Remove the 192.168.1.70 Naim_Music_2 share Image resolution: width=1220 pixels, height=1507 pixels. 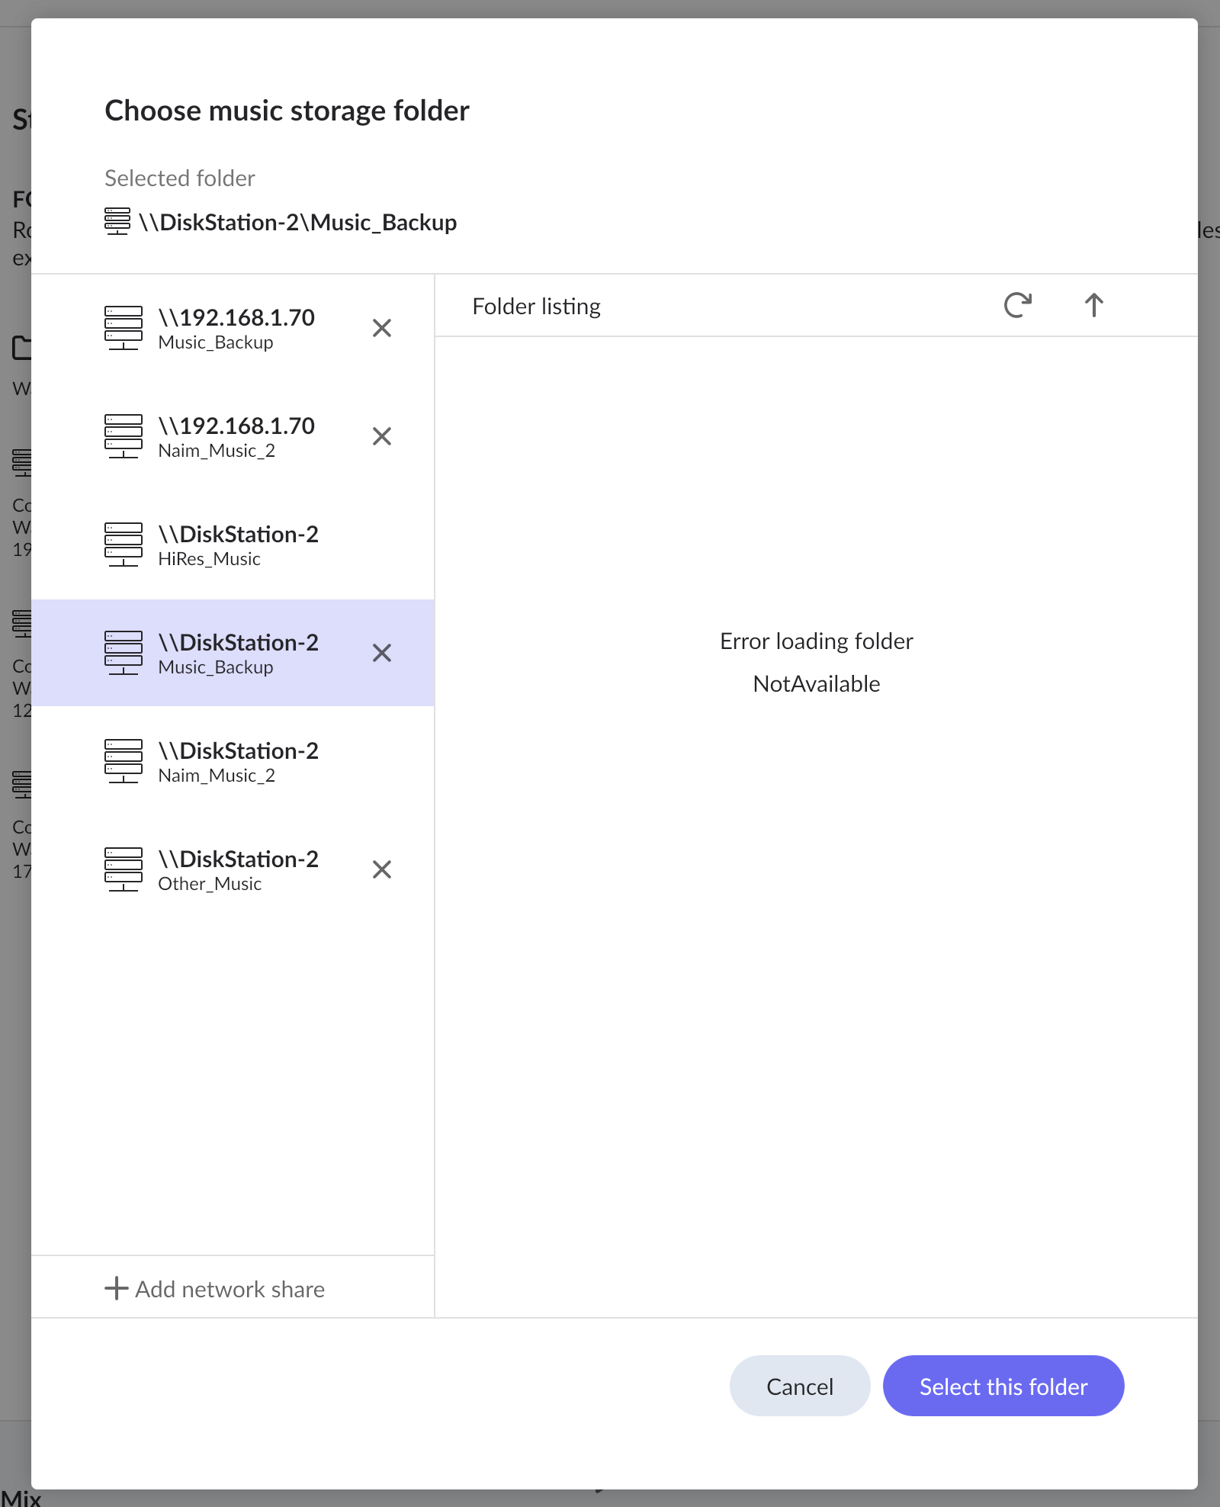click(x=381, y=436)
